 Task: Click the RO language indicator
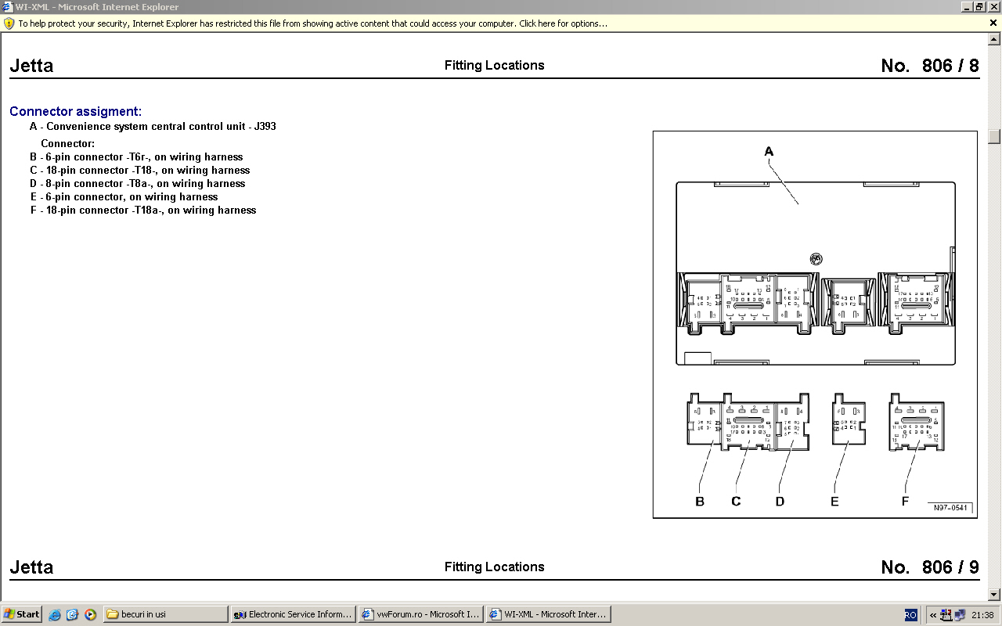[x=910, y=615]
